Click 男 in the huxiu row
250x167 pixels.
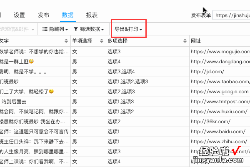click(x=75, y=112)
